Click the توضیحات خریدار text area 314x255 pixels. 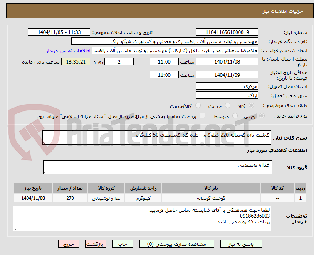coord(142,218)
